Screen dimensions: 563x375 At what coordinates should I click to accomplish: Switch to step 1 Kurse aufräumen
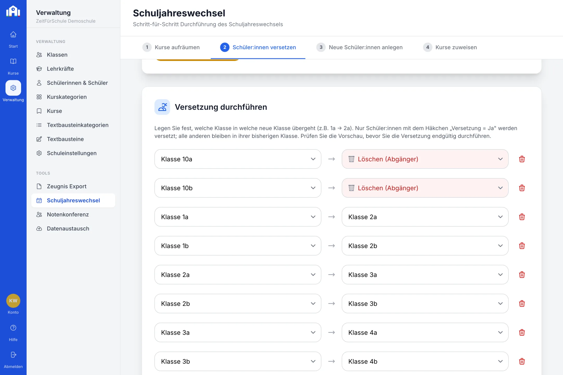pyautogui.click(x=171, y=47)
